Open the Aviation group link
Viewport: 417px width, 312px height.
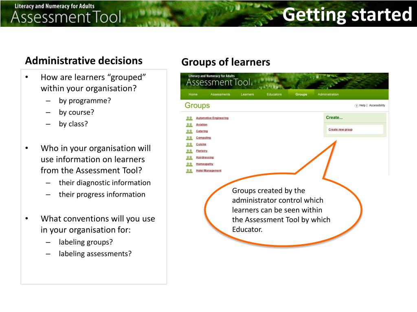click(202, 125)
